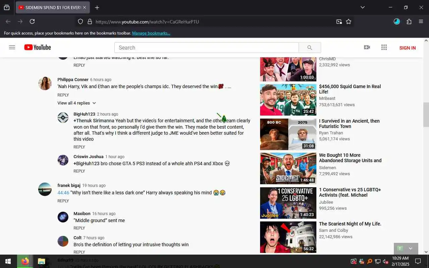Open Firefox View tab manager icon
The width and height of the screenshot is (429, 268).
(7, 7)
